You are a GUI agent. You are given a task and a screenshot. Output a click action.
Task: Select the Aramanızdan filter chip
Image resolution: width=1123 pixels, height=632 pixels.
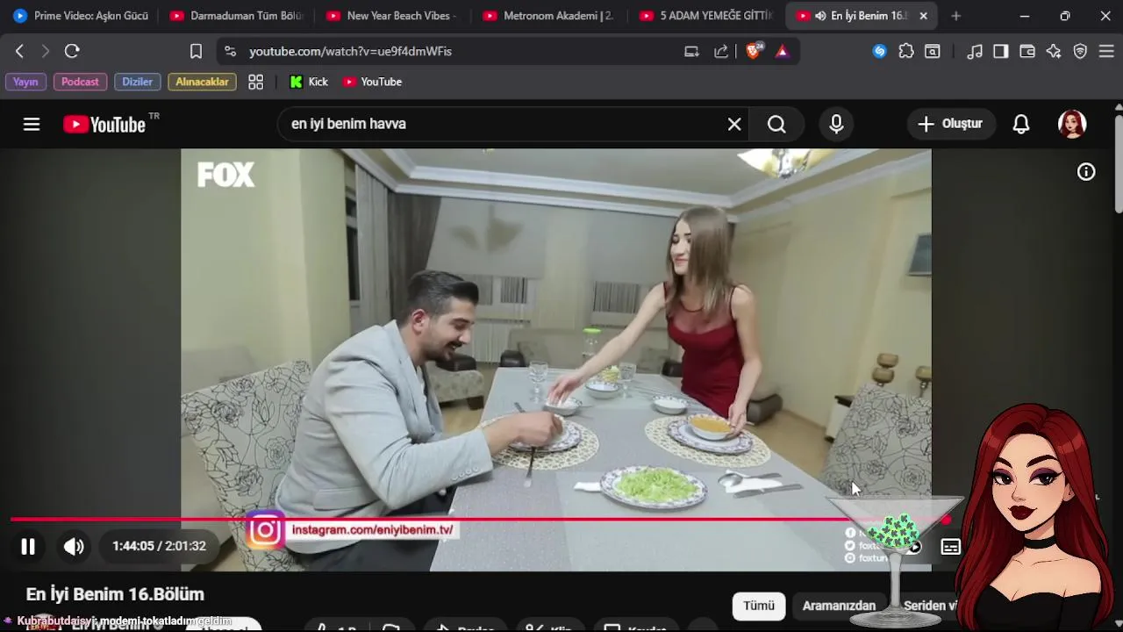[x=839, y=606]
